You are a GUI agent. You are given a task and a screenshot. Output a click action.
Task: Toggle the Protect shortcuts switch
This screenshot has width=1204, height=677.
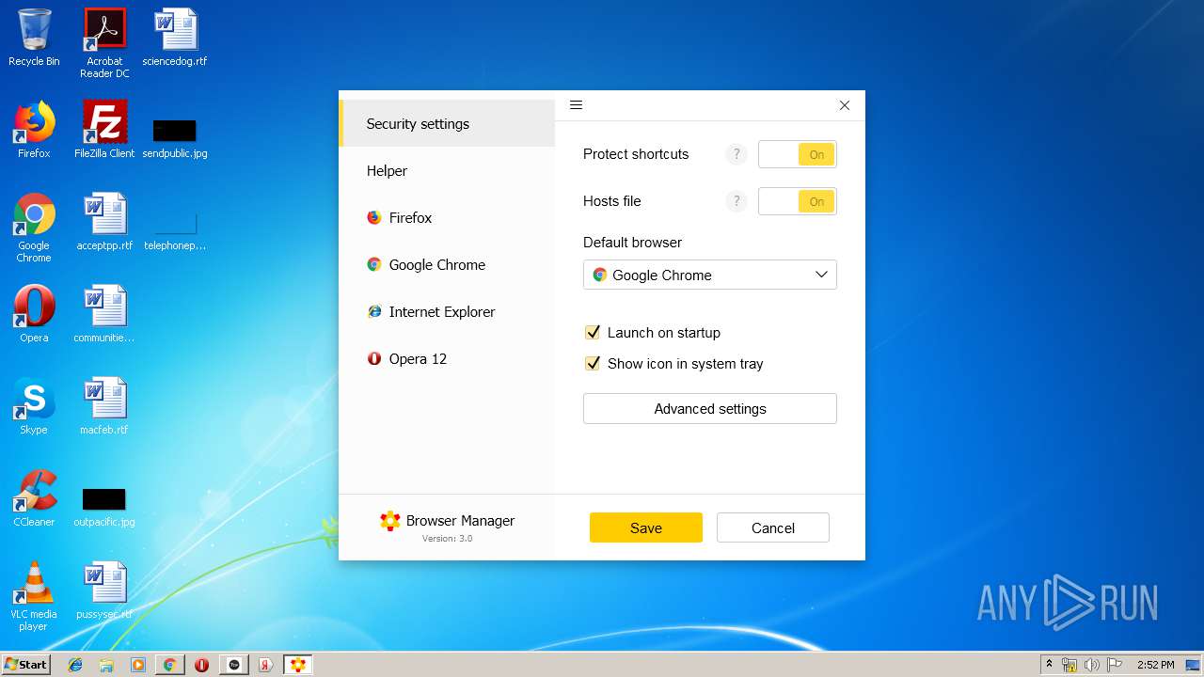[x=798, y=154]
